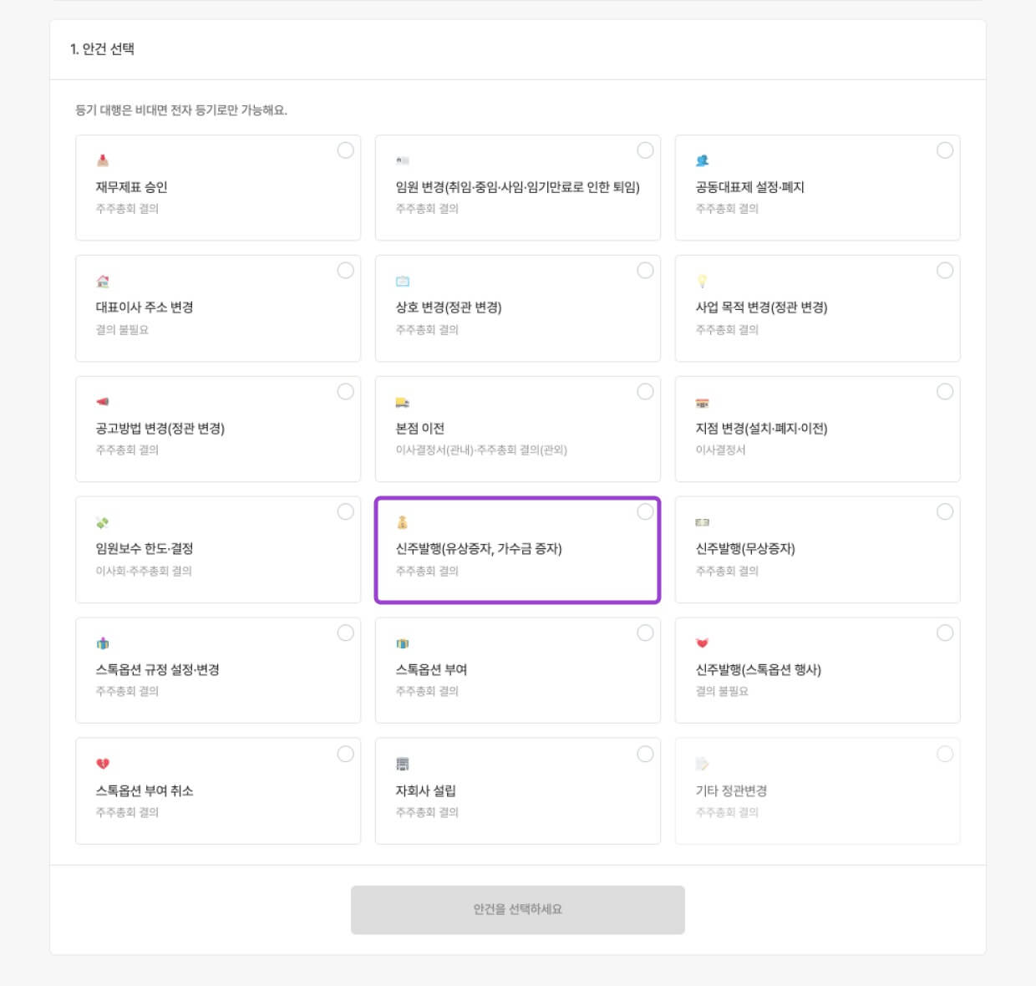Click the house icon on 대표이사 주소 변경

click(x=103, y=282)
